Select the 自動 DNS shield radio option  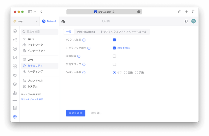pyautogui.click(x=126, y=73)
